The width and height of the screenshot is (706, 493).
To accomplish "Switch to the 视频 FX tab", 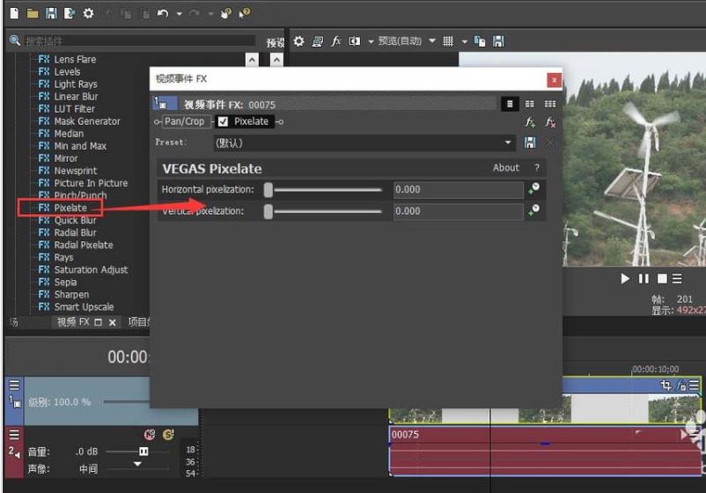I will pos(73,322).
